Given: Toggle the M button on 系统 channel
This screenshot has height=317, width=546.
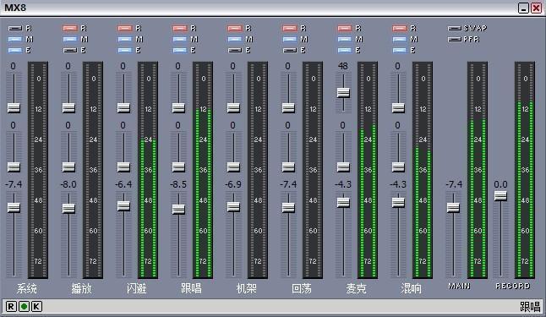Looking at the screenshot, I should click(x=14, y=40).
